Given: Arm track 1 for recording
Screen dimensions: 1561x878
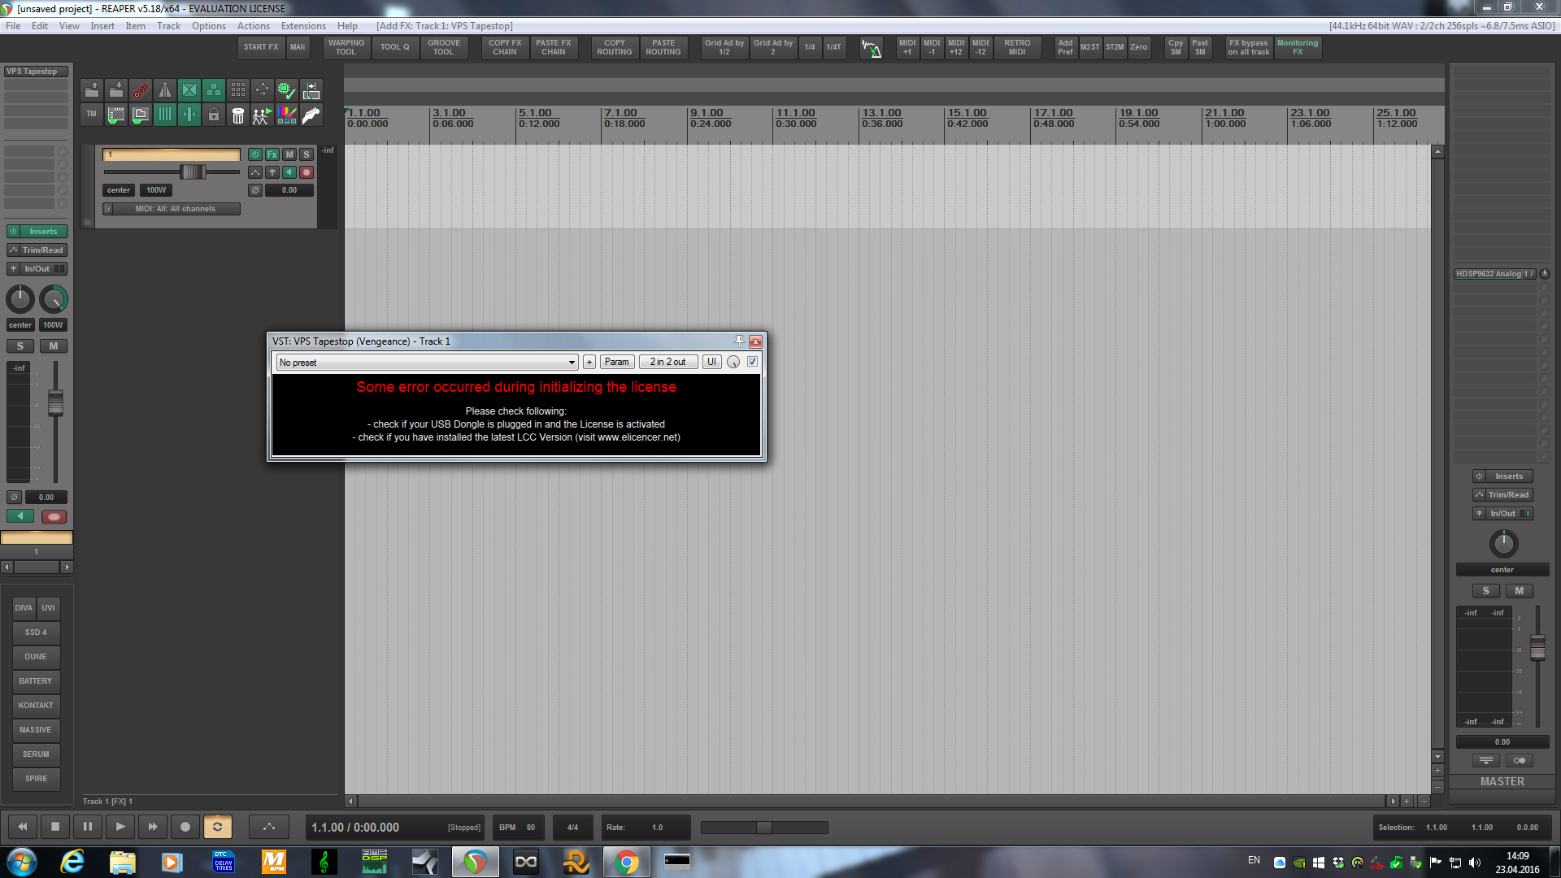Looking at the screenshot, I should [x=307, y=172].
